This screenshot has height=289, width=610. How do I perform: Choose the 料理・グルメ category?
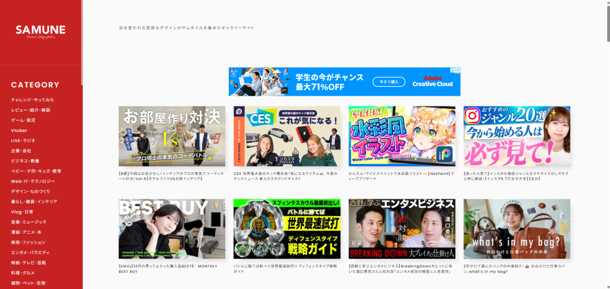24,273
